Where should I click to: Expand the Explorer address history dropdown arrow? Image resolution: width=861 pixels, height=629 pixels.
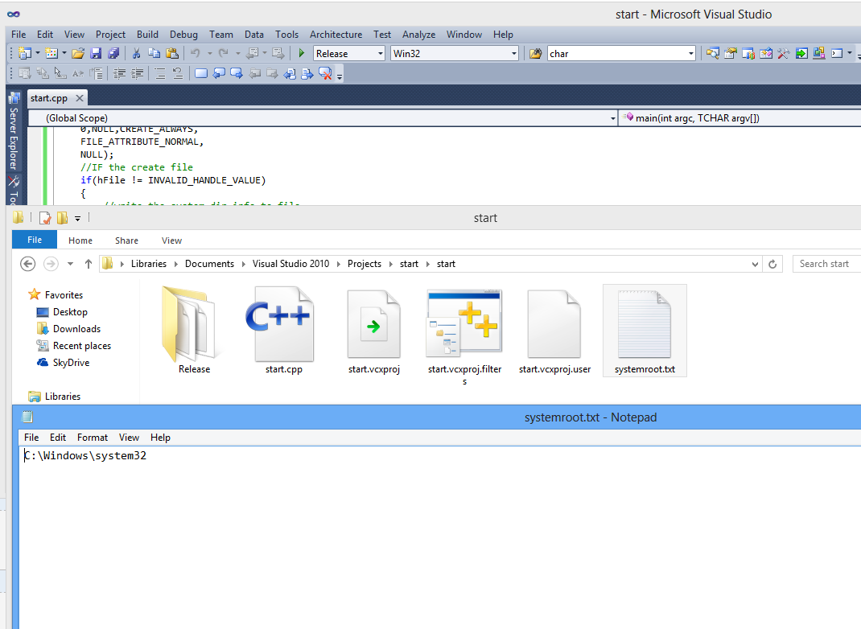(755, 264)
